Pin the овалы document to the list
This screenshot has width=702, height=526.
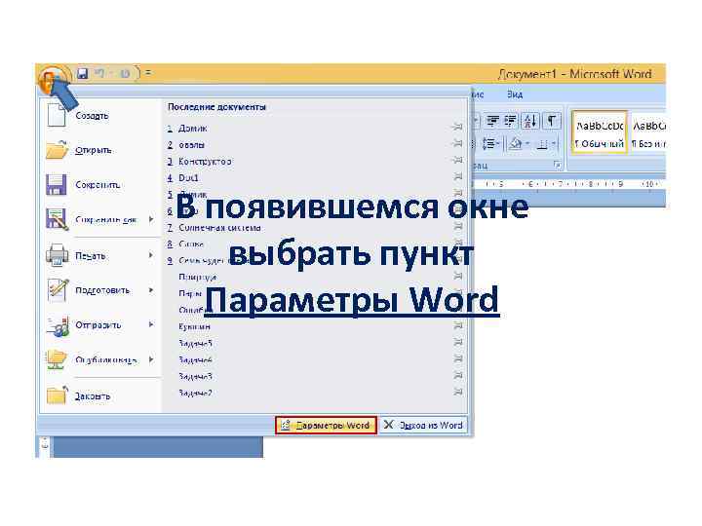point(457,143)
